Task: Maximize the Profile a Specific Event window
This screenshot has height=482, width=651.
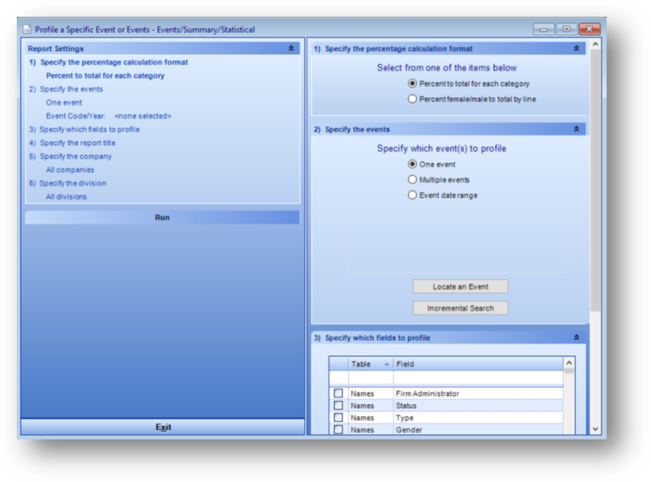Action: pos(566,29)
